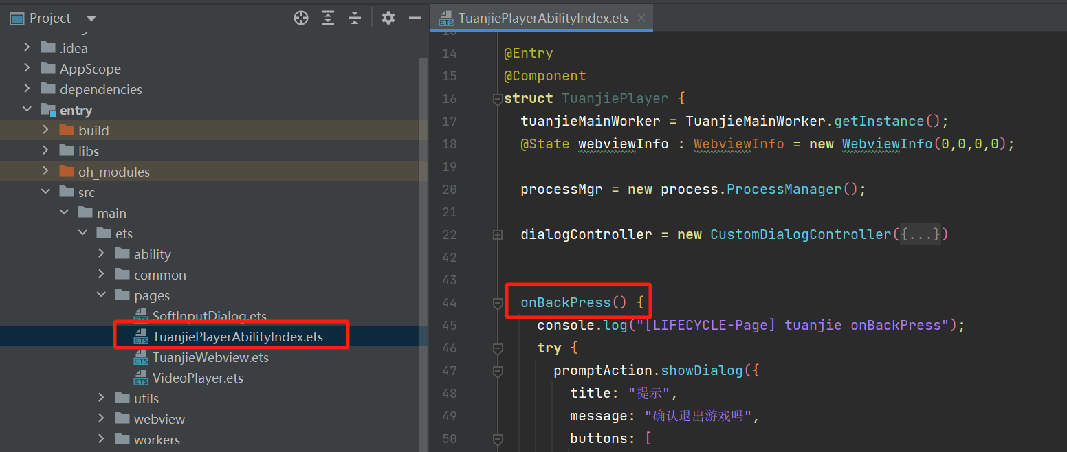
Task: Expand the build folder
Action: pyautogui.click(x=45, y=131)
